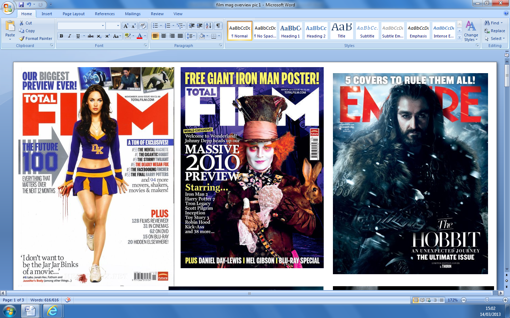This screenshot has width=510, height=318.
Task: Move the zoom slider handle
Action: pyautogui.click(x=487, y=300)
